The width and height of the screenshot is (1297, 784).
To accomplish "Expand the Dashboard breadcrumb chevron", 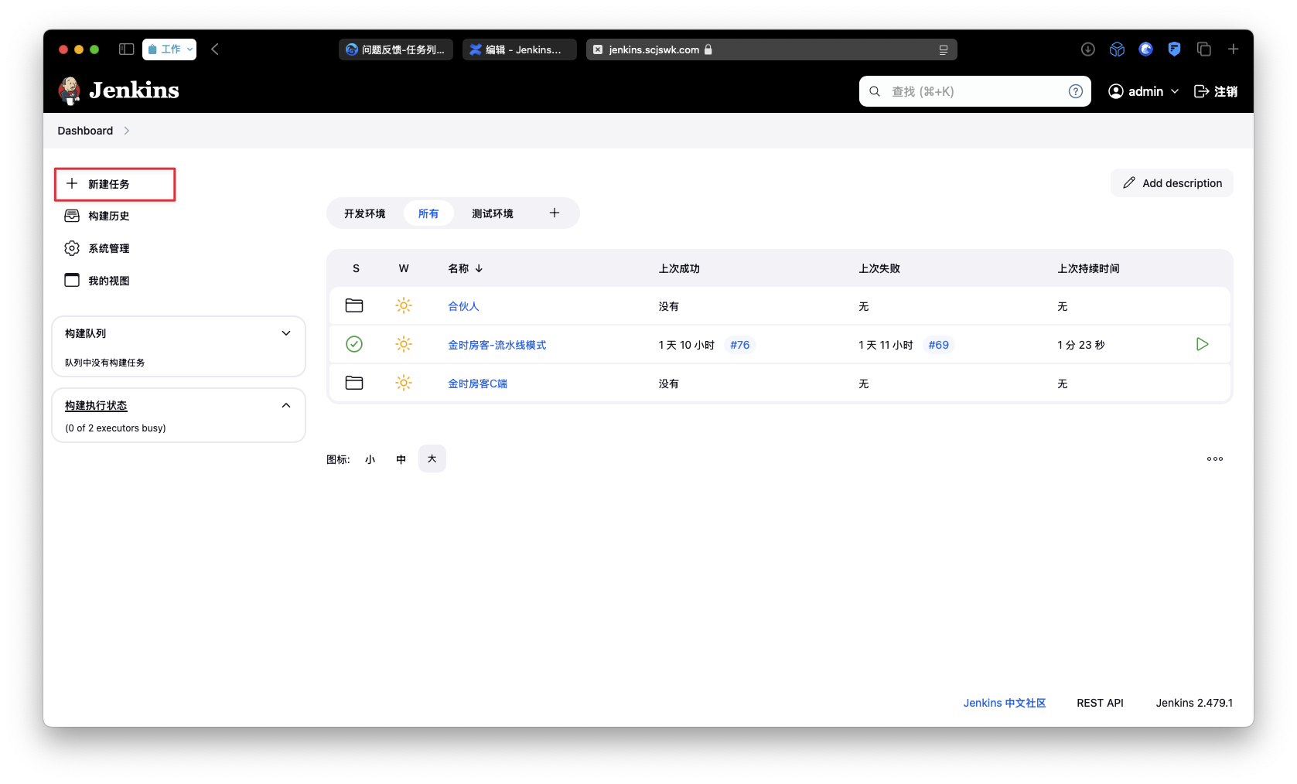I will click(127, 131).
